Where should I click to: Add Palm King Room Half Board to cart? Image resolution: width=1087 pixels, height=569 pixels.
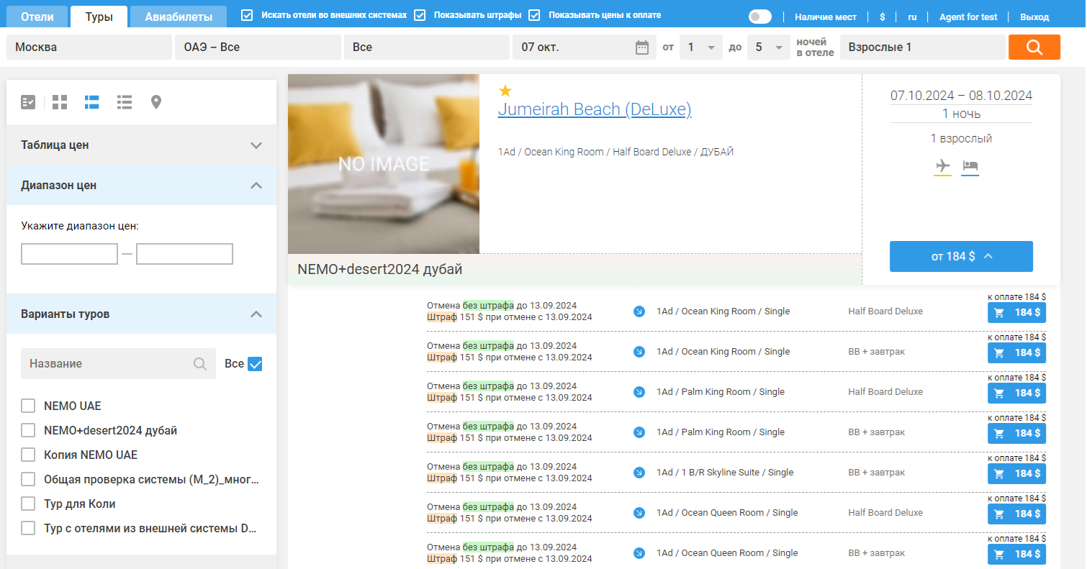point(1016,393)
